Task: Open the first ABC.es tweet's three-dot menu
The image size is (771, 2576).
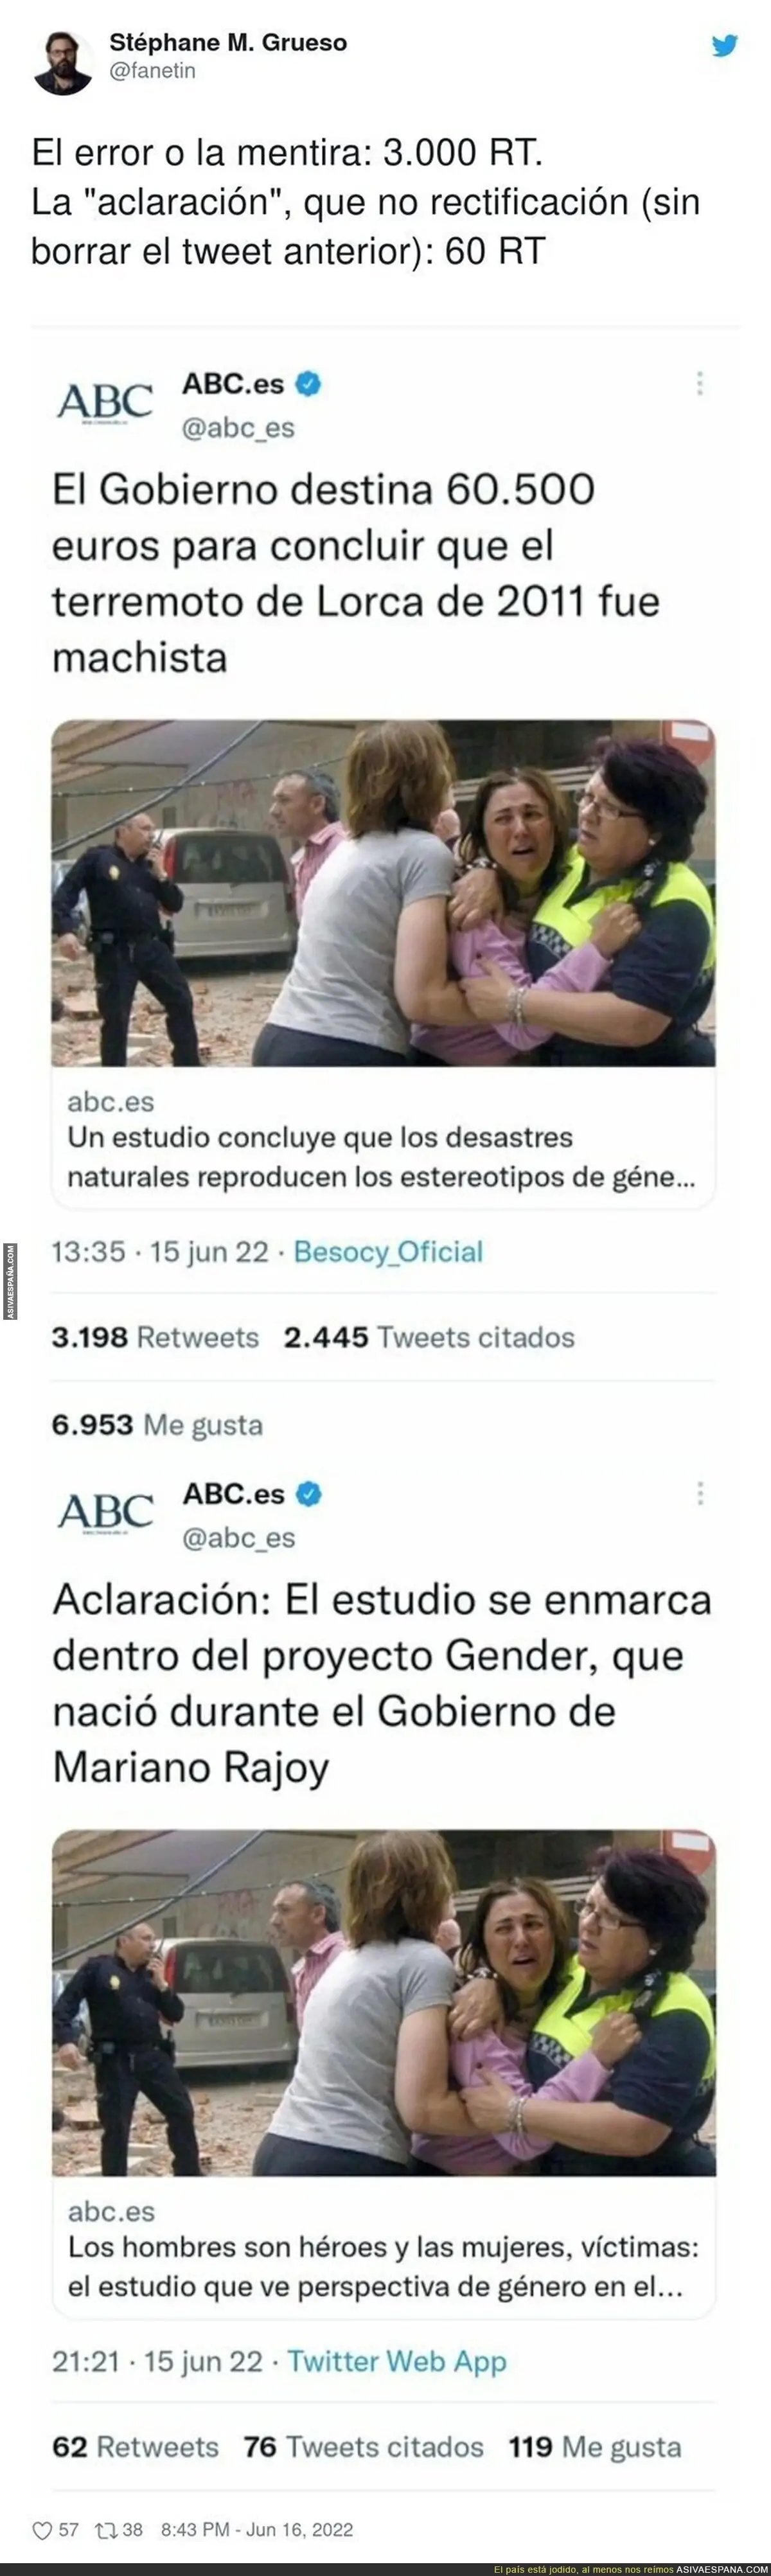Action: coord(700,383)
